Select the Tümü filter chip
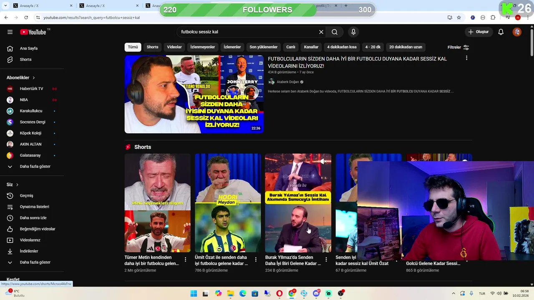Screen dimensions: 534x300 pyautogui.click(x=133, y=47)
